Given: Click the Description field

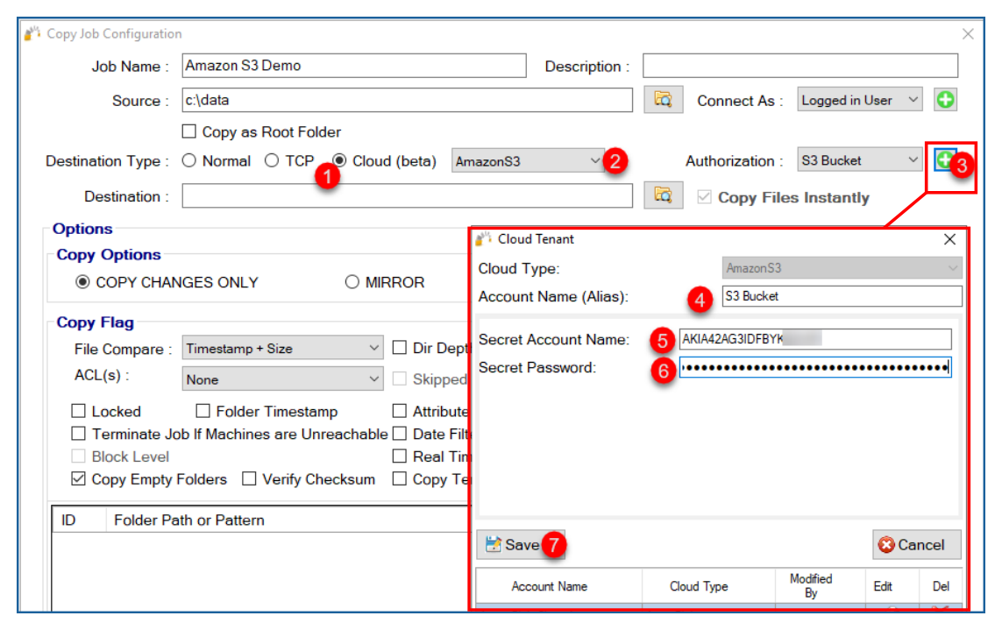Looking at the screenshot, I should pos(800,65).
